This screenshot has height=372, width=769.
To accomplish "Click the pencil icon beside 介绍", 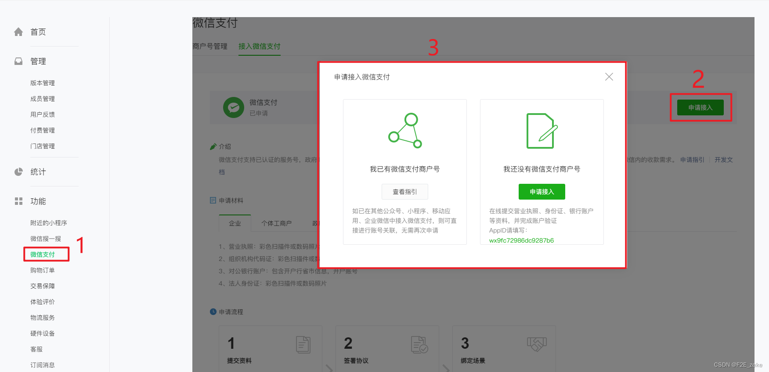I will click(213, 147).
